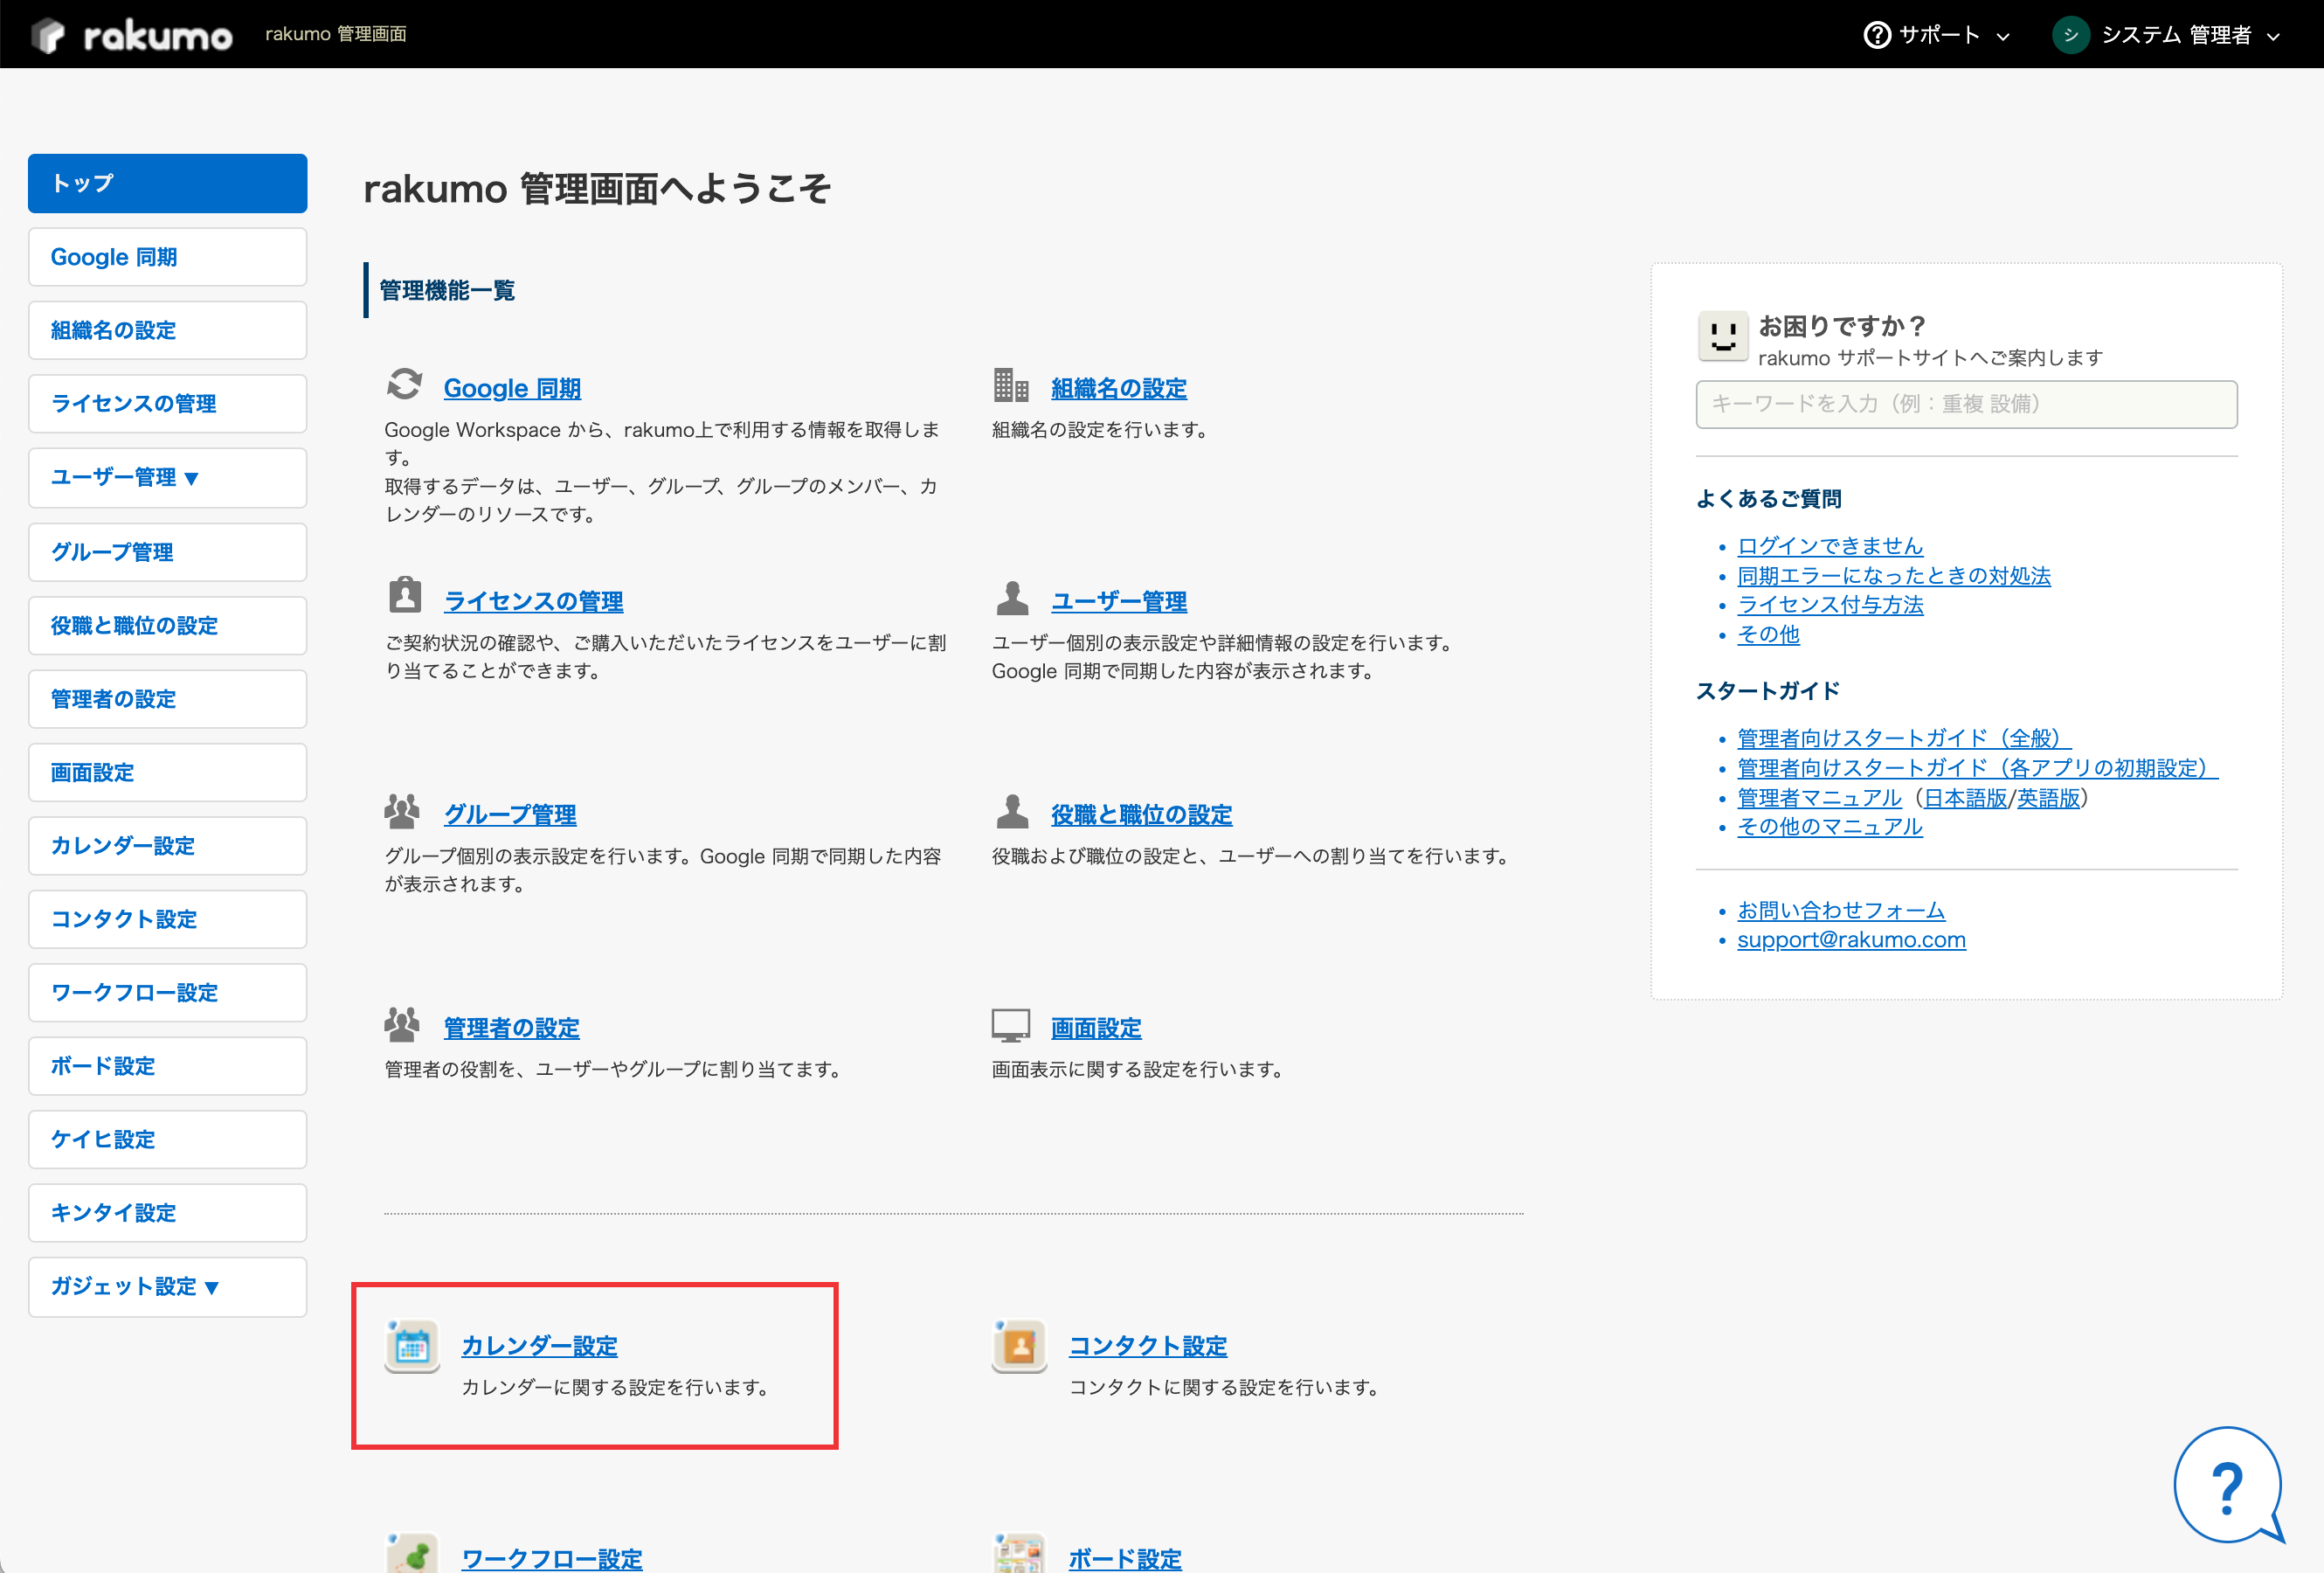This screenshot has height=1573, width=2324.
Task: Click the smiley face support icon
Action: (x=1722, y=335)
